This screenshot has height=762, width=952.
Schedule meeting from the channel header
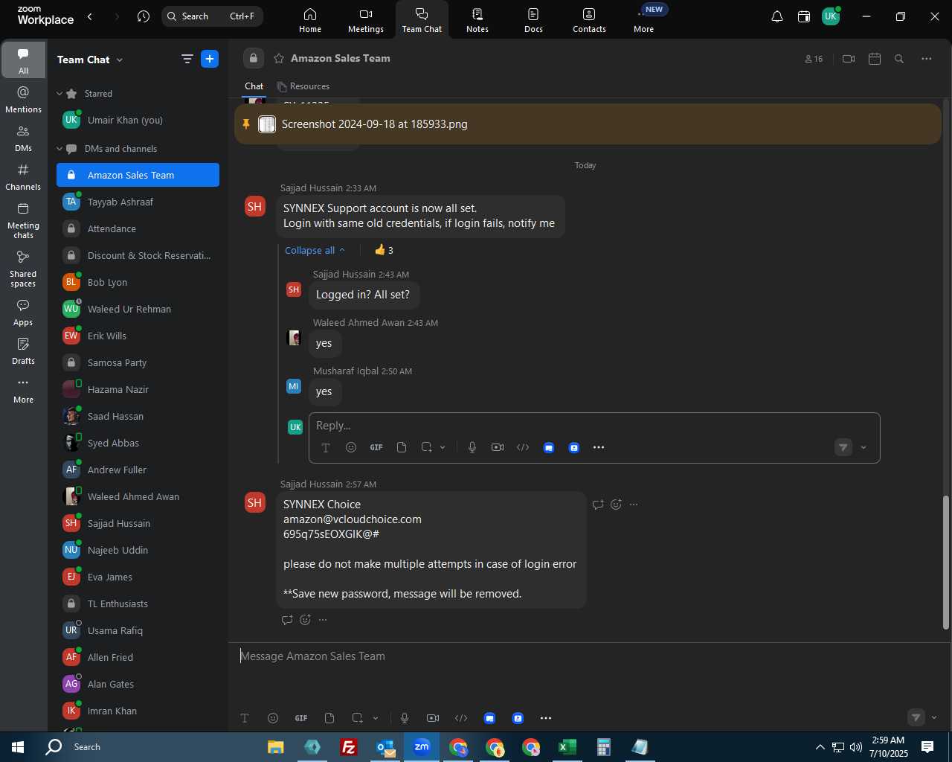875,59
